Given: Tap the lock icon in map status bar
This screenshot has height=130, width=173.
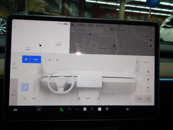Looking at the screenshot, I should 72,24.
